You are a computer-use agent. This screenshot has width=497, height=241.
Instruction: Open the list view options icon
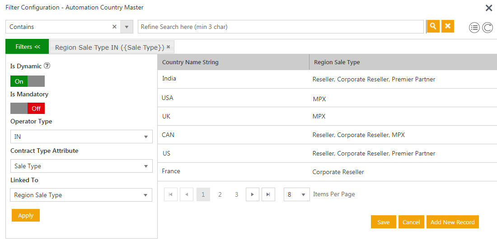(x=474, y=28)
